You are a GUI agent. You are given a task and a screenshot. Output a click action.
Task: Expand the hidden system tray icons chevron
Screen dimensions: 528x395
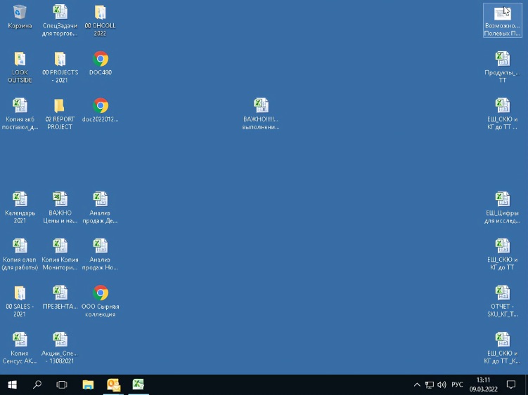pos(417,384)
